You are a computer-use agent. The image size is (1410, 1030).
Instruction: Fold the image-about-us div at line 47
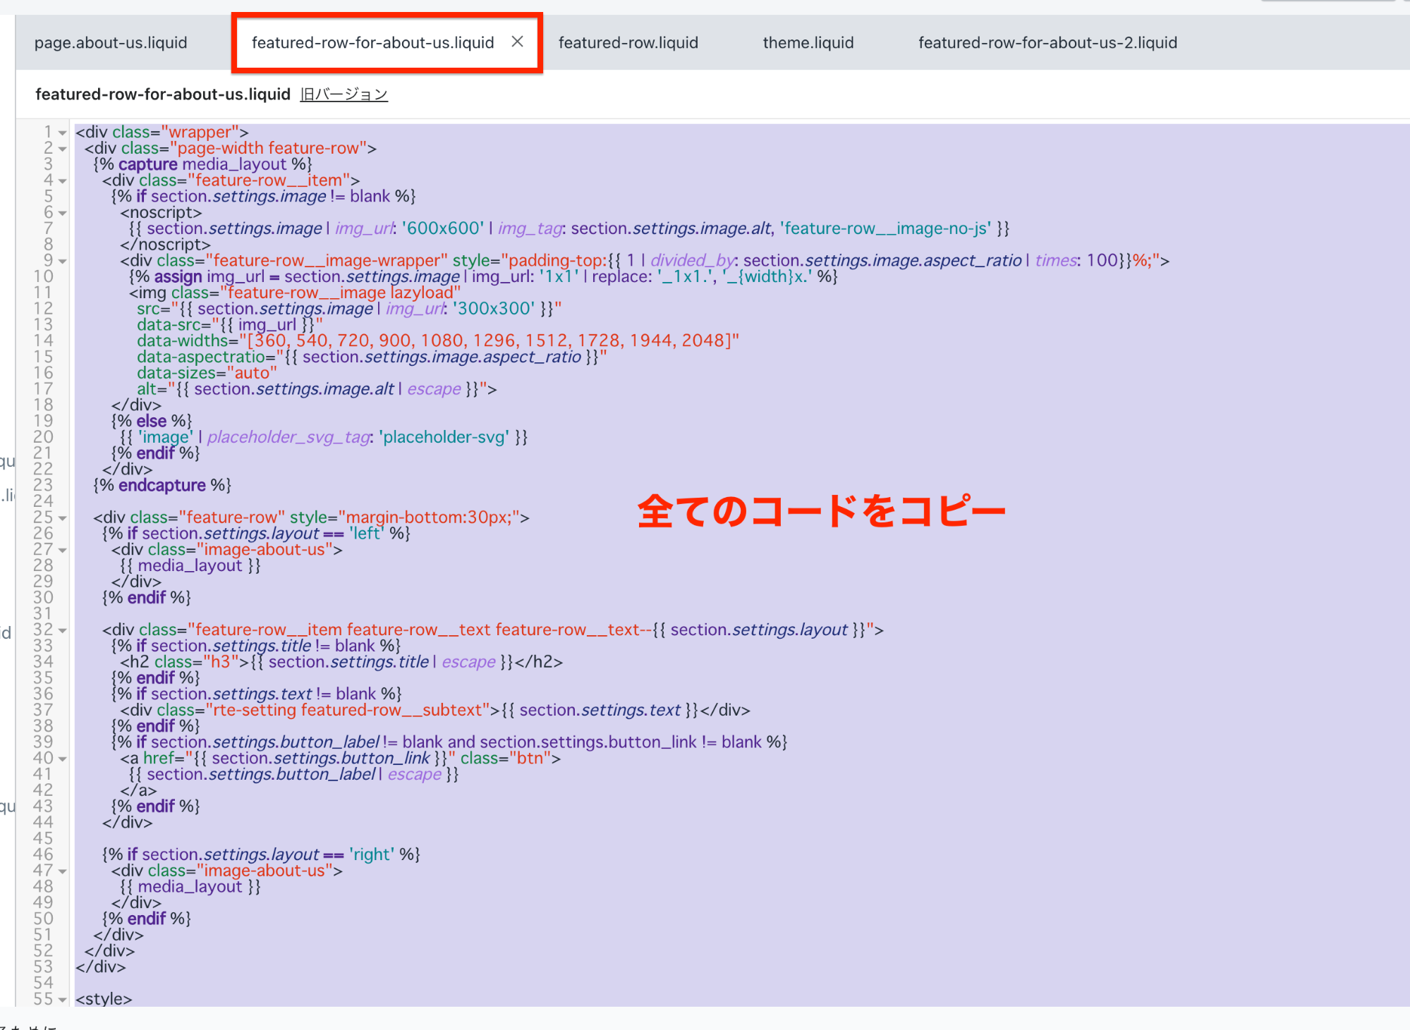click(63, 871)
